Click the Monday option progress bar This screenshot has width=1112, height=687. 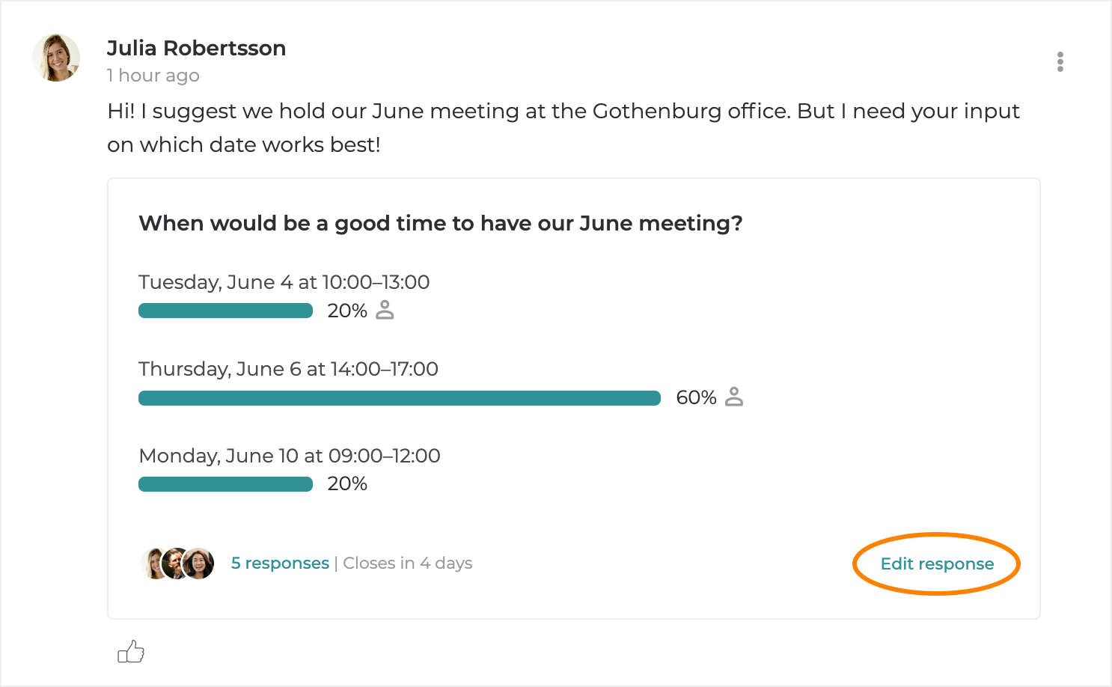[225, 484]
